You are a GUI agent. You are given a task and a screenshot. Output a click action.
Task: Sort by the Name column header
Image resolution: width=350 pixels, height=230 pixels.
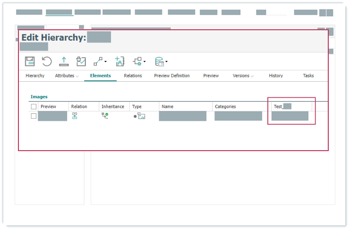pyautogui.click(x=168, y=107)
